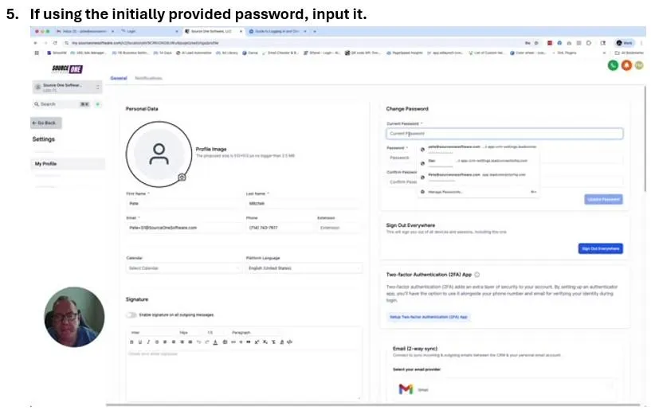Apply underline in signature editor toolbar
This screenshot has height=410, width=651.
point(140,342)
